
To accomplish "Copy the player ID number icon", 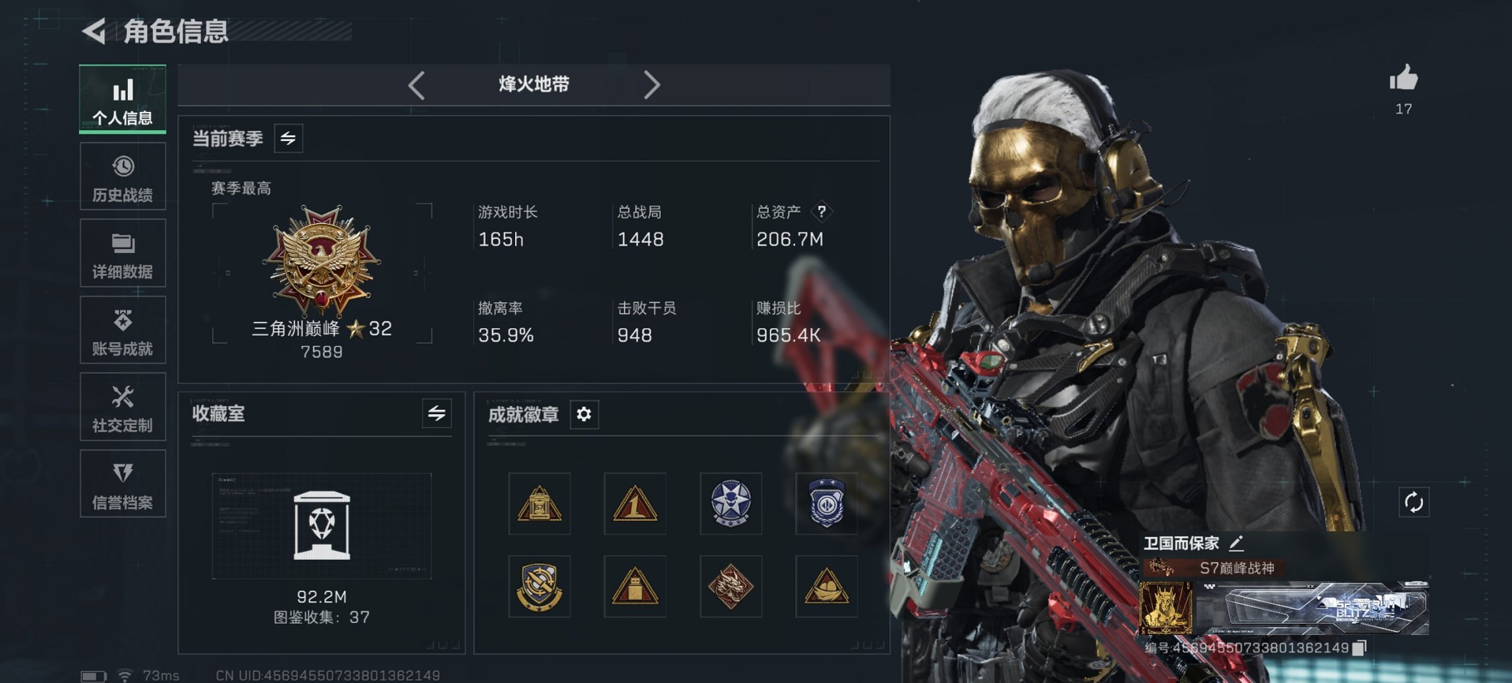I will 1359,648.
